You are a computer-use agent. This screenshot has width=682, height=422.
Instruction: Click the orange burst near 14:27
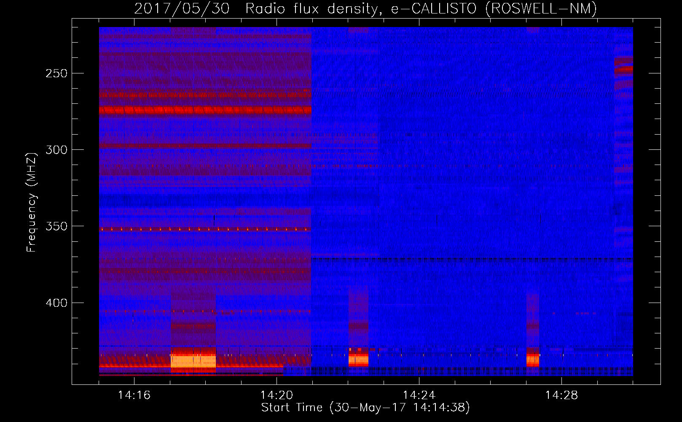533,360
